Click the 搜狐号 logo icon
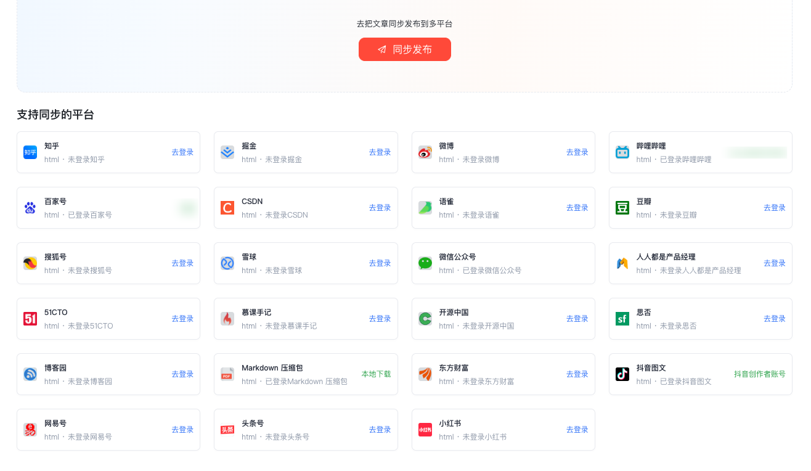Viewport: 811px width, 471px height. [30, 263]
